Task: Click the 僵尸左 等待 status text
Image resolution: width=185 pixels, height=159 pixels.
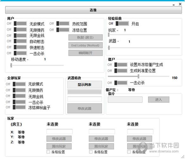Action: pos(131,90)
